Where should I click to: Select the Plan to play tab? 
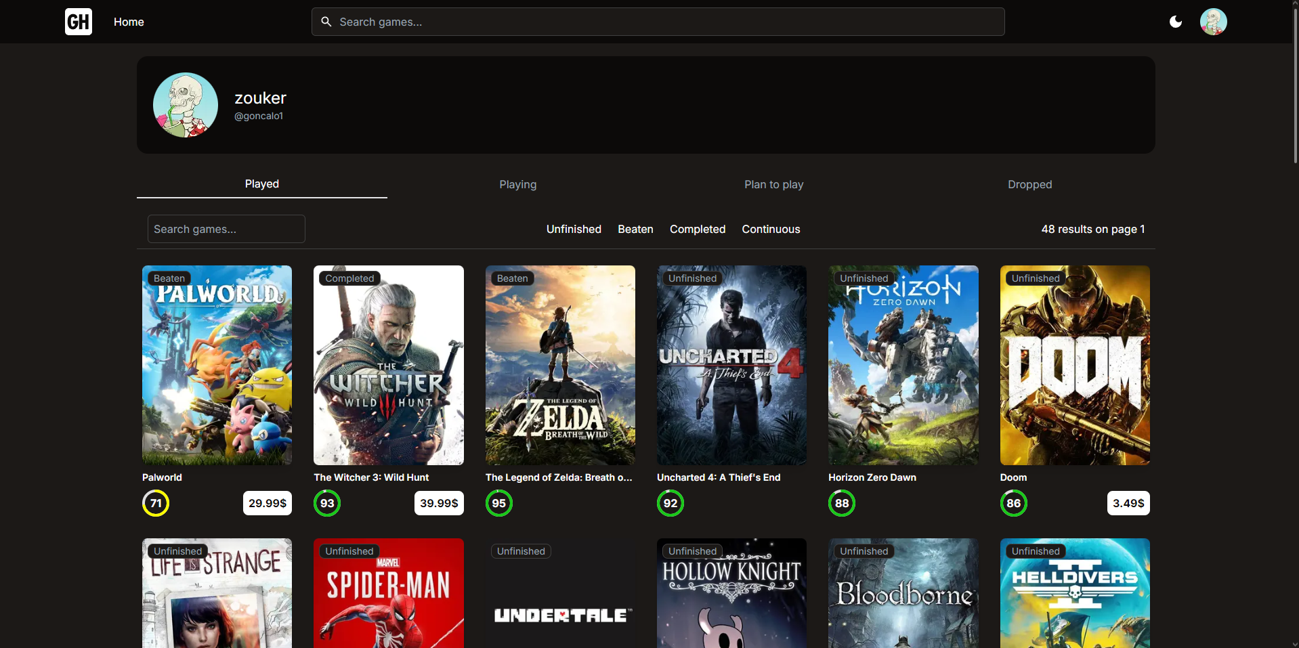pos(773,184)
